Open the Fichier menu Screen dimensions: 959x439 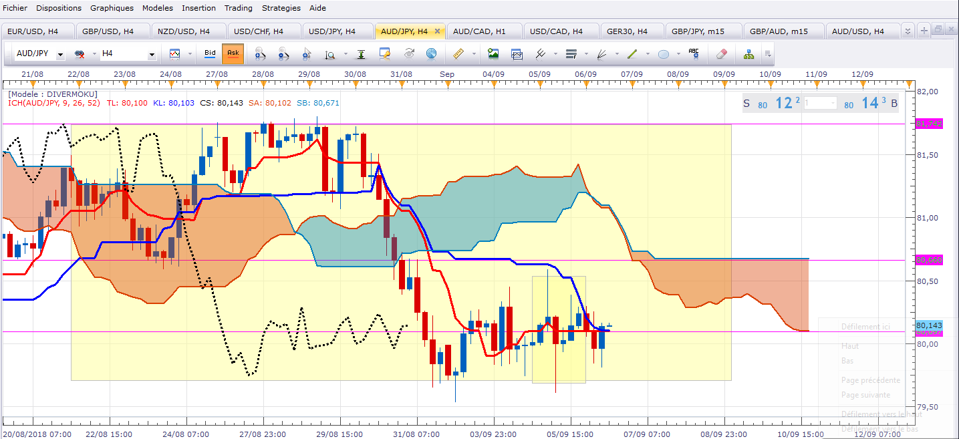15,8
